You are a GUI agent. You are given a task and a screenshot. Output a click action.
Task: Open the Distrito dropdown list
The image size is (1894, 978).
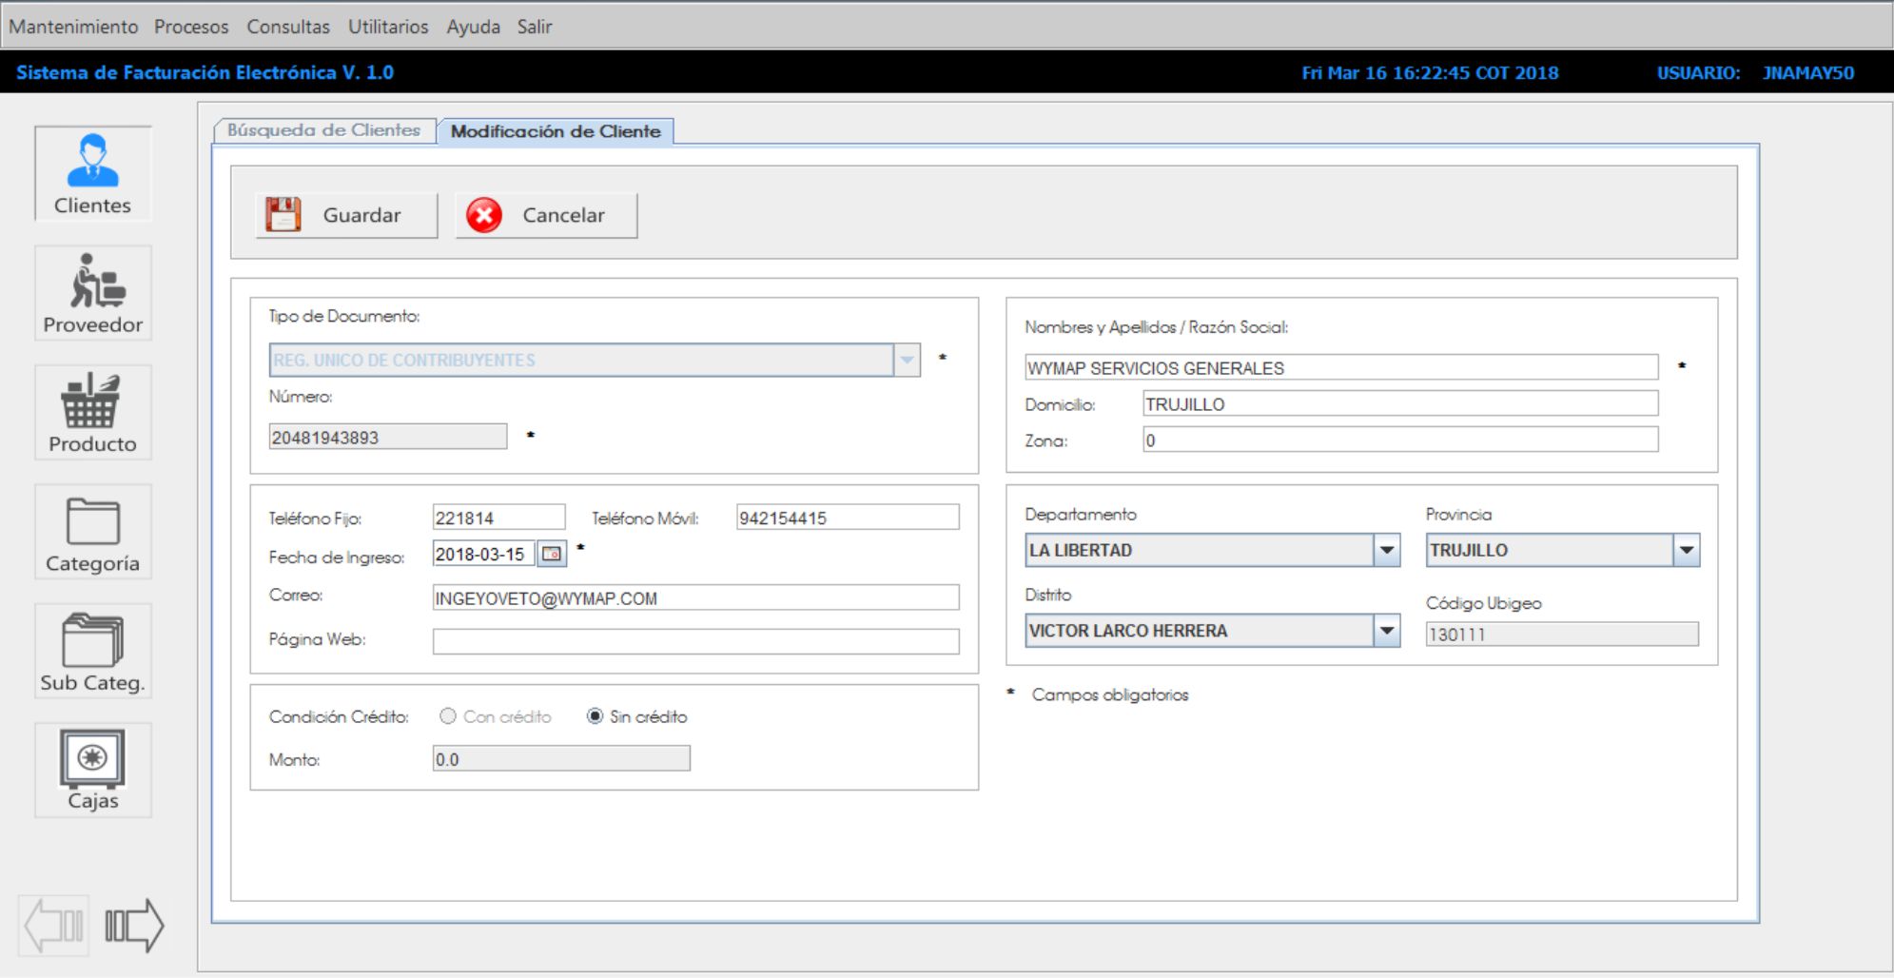[1387, 631]
